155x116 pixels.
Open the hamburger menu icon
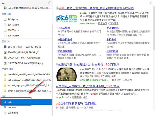coord(3,3)
